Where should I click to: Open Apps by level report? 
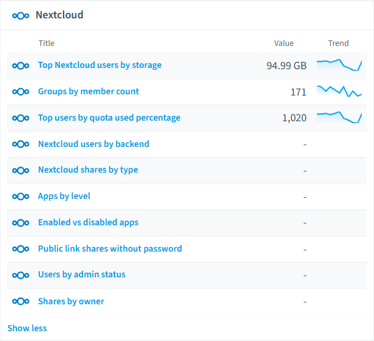pyautogui.click(x=64, y=196)
